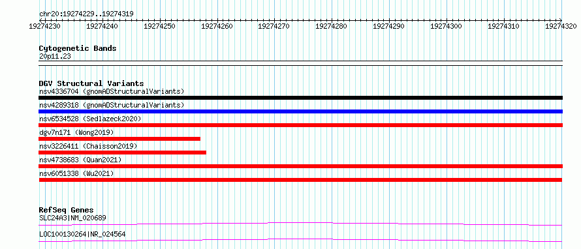Open gene SLC24A3|NM_020689 label
Viewport: 581px width, 249px height.
coord(72,218)
